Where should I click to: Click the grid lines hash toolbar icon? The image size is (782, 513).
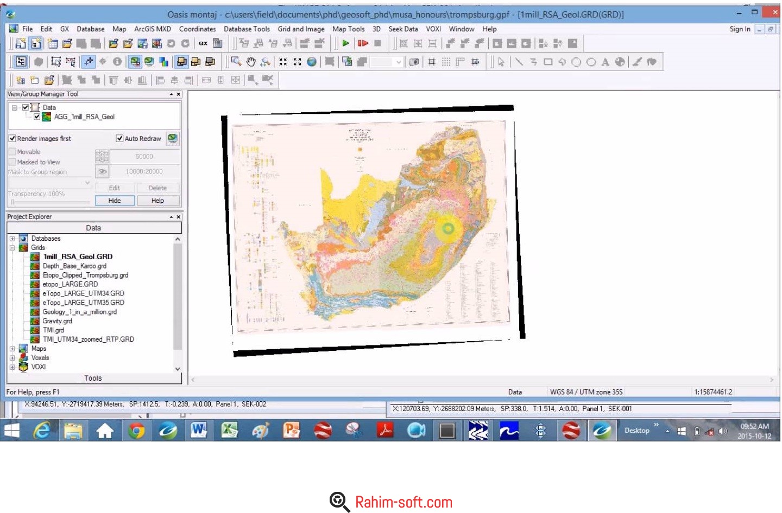(432, 62)
